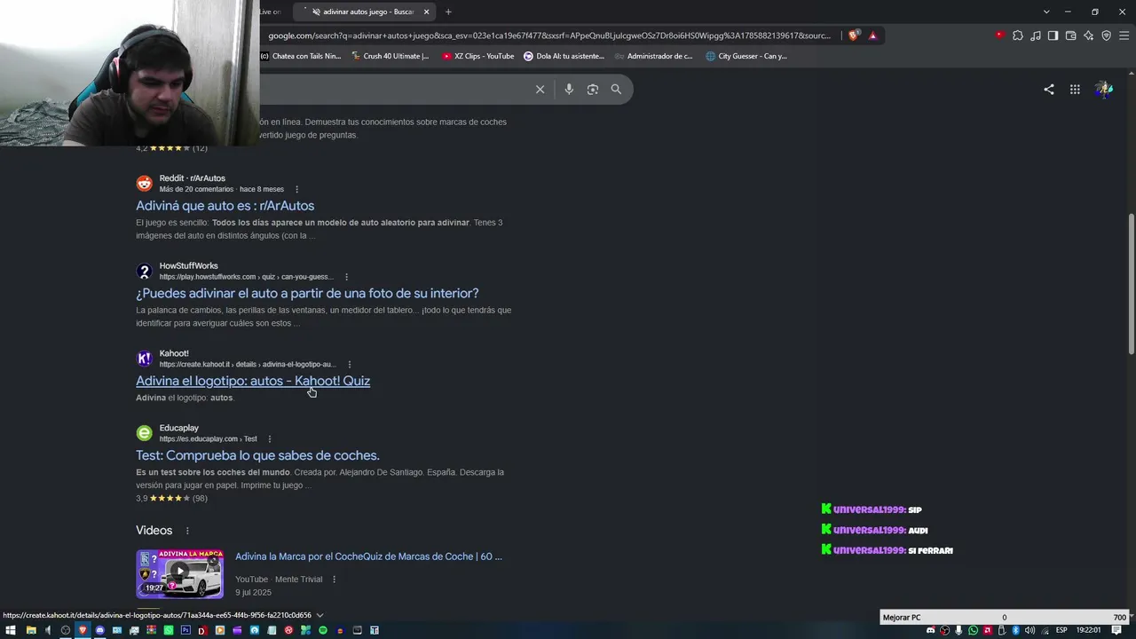Viewport: 1136px width, 639px height.
Task: Open 'XZ Clips - YouTube' bookmark
Action: [477, 56]
